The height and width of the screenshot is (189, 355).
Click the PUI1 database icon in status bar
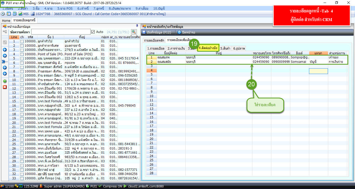[x=88, y=186]
